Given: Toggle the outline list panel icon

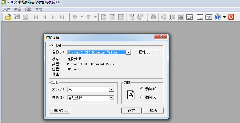Looking at the screenshot, I should (x=200, y=17).
